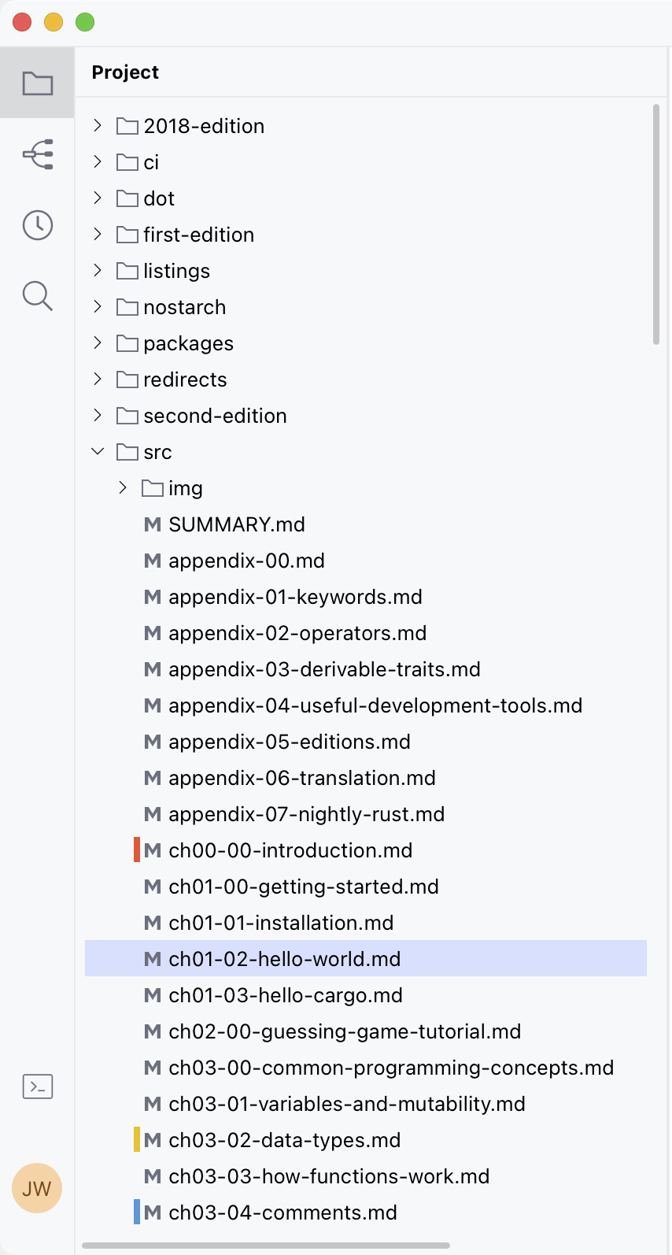Click the Markdown icon beside SUMMARY.md

(x=153, y=524)
